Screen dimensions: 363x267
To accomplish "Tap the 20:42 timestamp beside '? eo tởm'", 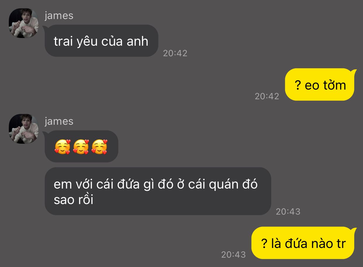I will (267, 96).
